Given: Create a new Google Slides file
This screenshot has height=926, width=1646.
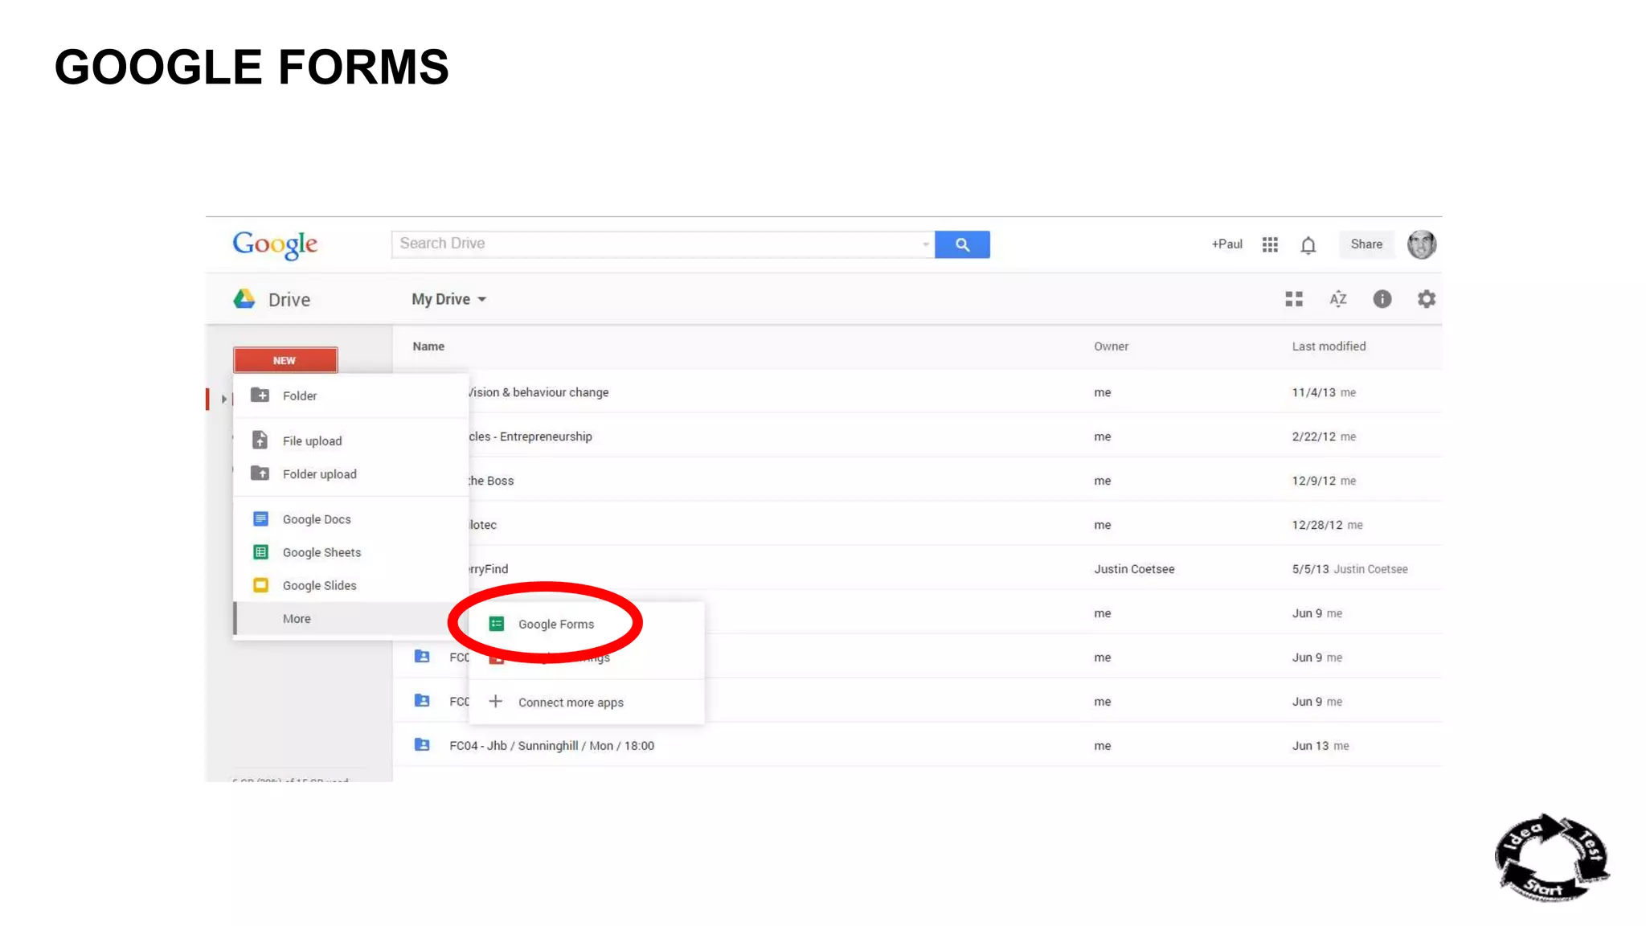Looking at the screenshot, I should pyautogui.click(x=350, y=585).
